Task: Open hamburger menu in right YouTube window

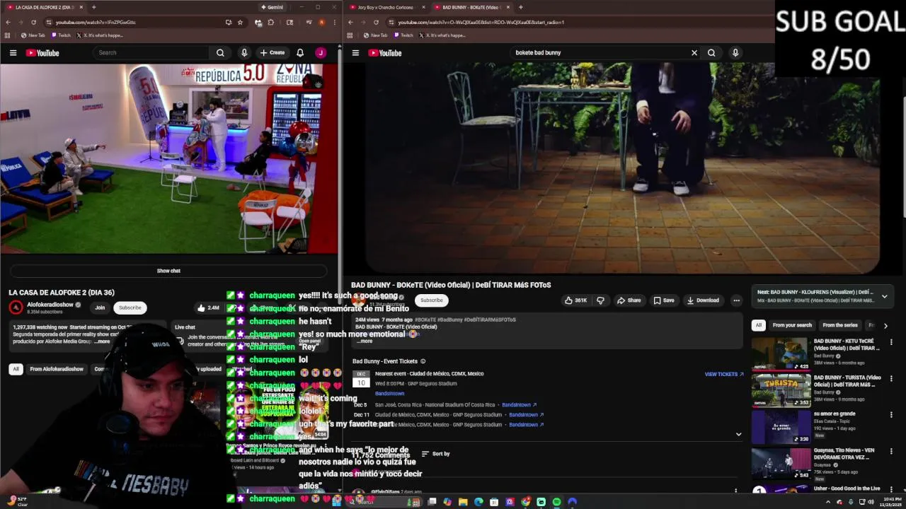Action: tap(355, 53)
